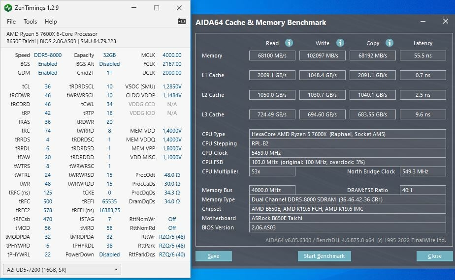This screenshot has height=280, width=455.
Task: Select the L1 Cache Write value 1048.4 GB/s
Action: click(x=323, y=75)
